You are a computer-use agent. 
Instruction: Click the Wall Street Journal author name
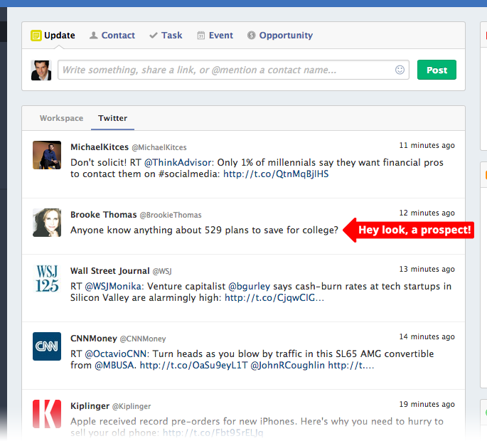[x=110, y=271]
